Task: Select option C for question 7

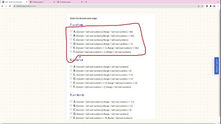Action: [x=71, y=40]
